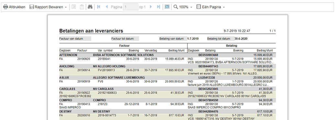
Task: Click the Rapport Bewaren floppy disk icon
Action: point(32,7)
